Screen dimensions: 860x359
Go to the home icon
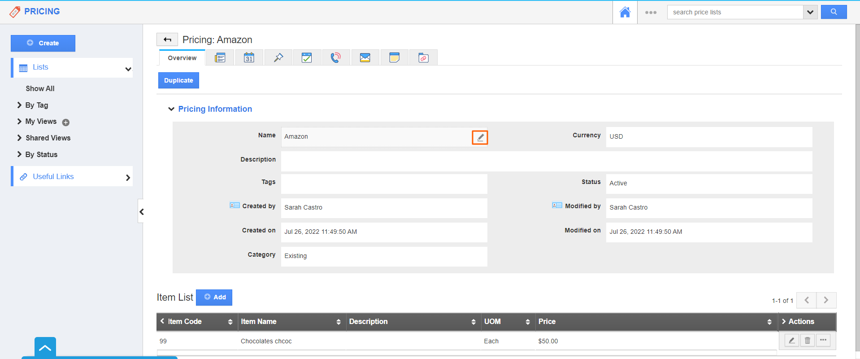tap(625, 12)
